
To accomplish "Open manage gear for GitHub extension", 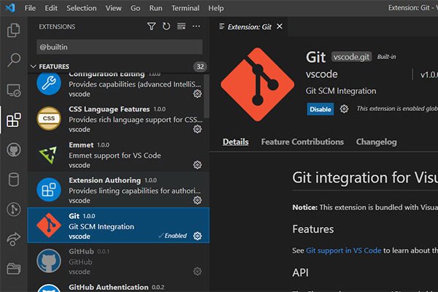I will (x=198, y=272).
